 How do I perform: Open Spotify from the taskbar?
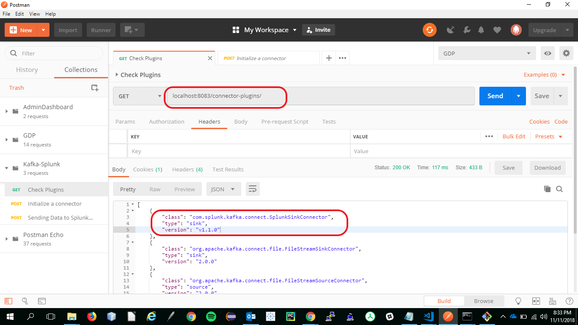pos(211,316)
